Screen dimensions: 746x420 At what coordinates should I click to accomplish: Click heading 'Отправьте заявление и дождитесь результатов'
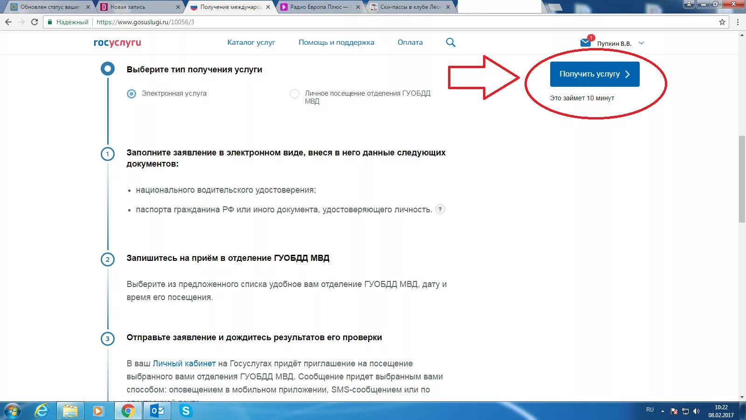[254, 337]
